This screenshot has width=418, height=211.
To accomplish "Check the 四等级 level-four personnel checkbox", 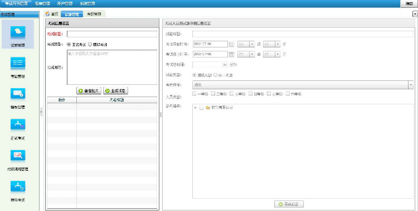I will coord(250,94).
